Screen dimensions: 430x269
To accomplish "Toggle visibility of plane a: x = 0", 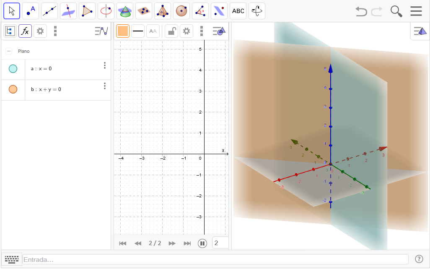I will tap(13, 69).
